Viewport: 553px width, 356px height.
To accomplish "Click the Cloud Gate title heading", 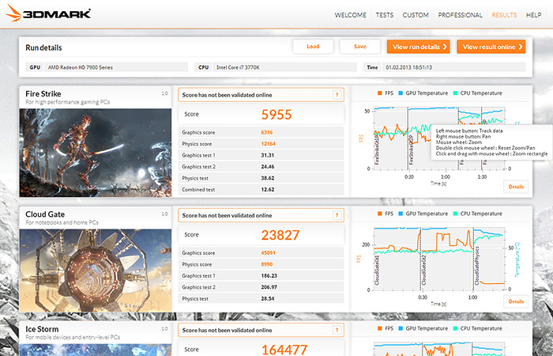I will (45, 214).
